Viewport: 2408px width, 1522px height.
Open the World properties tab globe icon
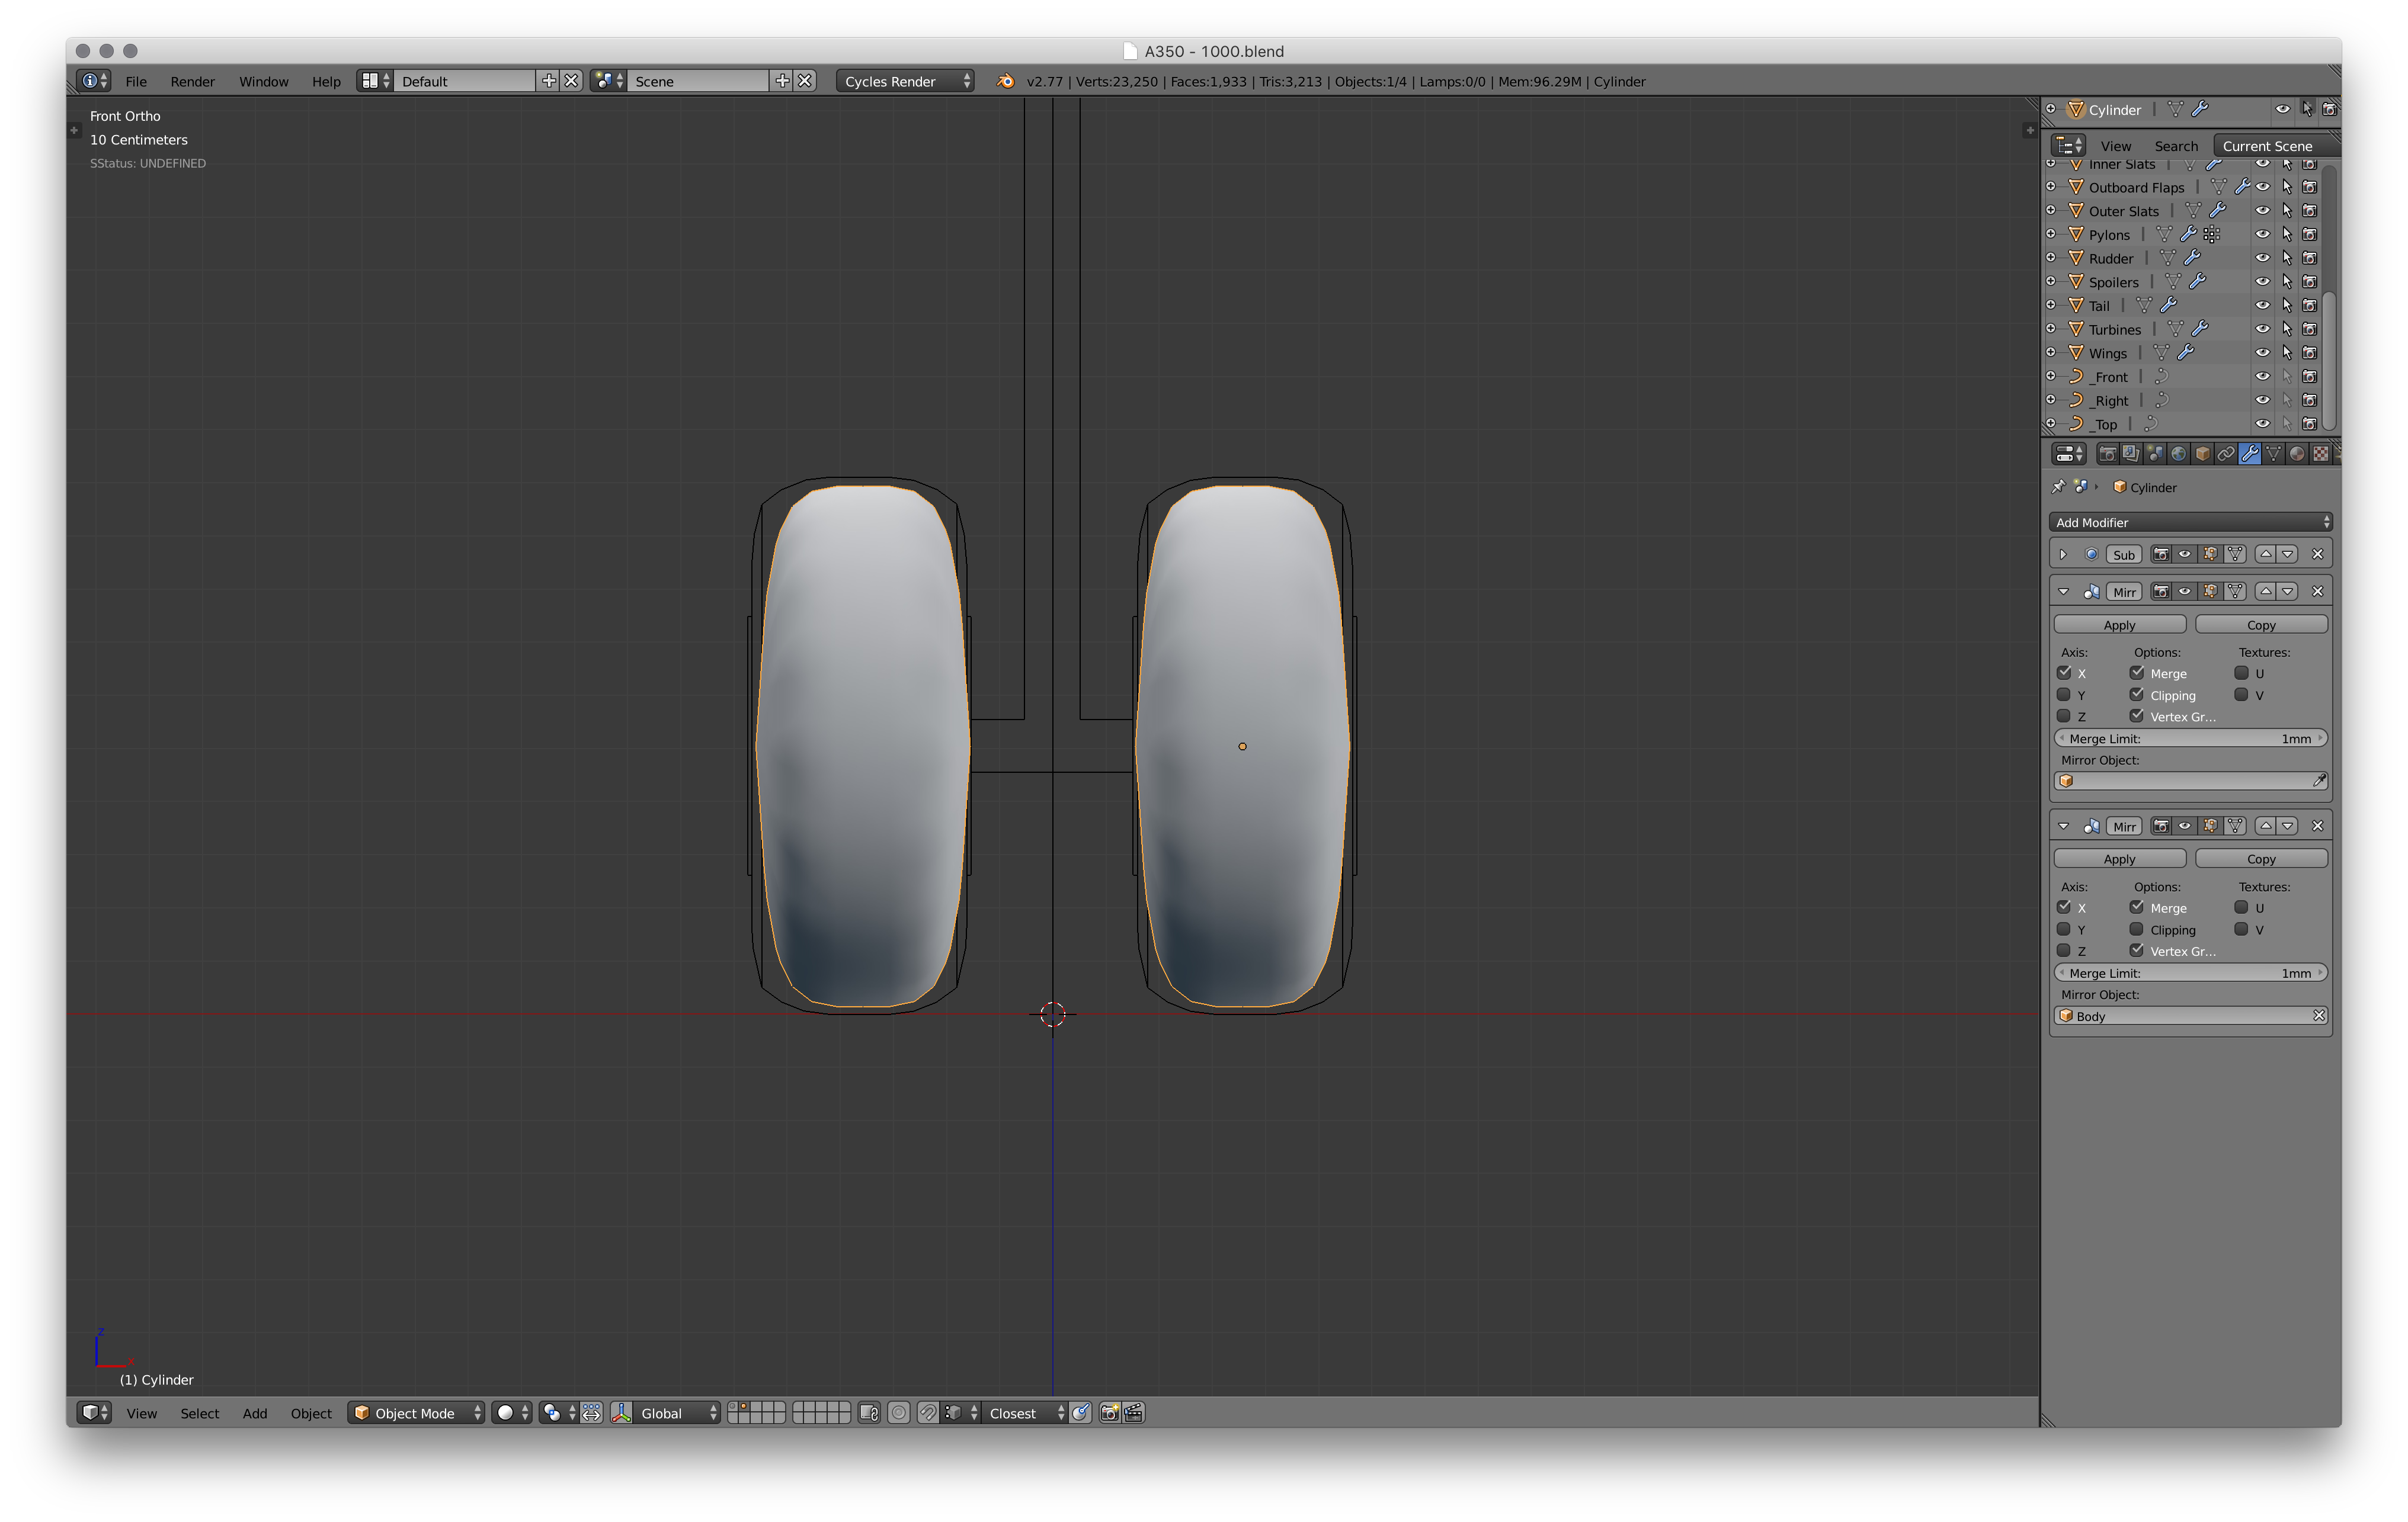coord(2178,454)
